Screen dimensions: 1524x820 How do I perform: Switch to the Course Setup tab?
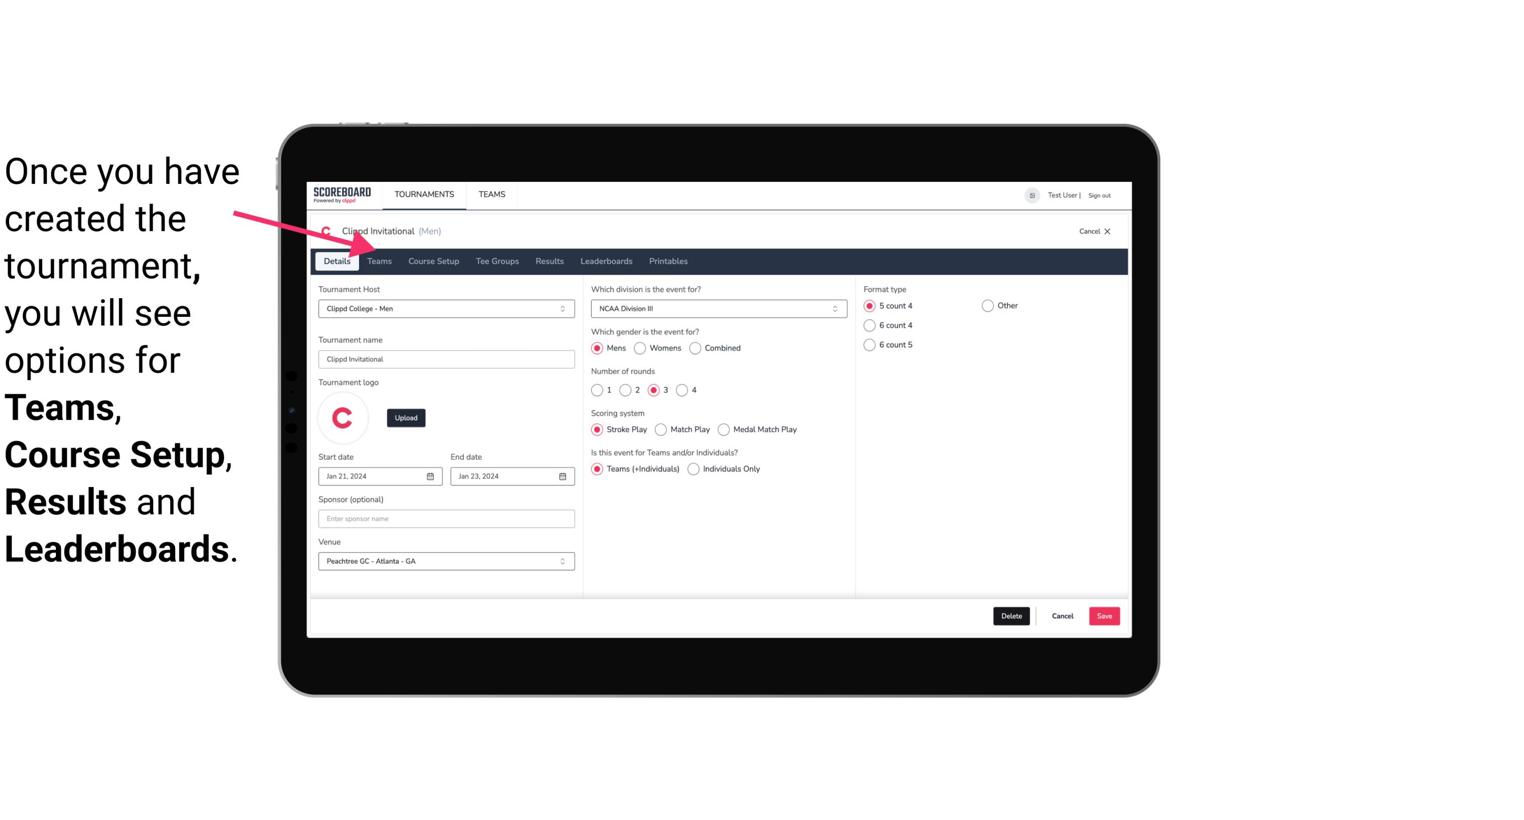coord(432,260)
